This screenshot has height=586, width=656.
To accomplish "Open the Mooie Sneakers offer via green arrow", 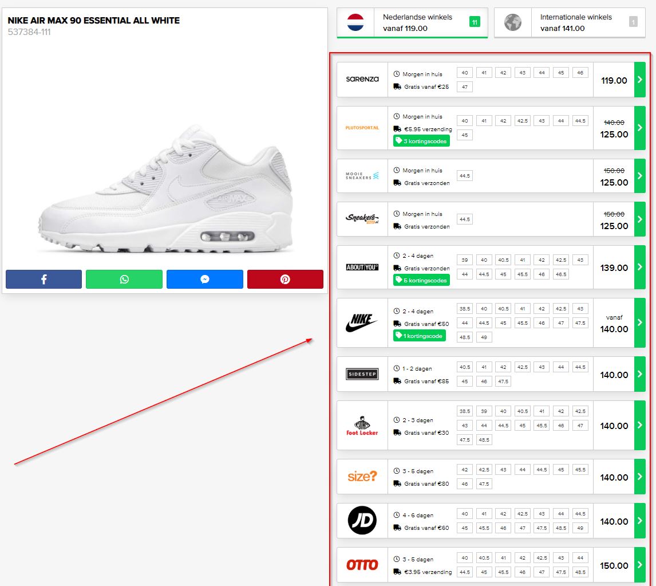I will pyautogui.click(x=639, y=176).
